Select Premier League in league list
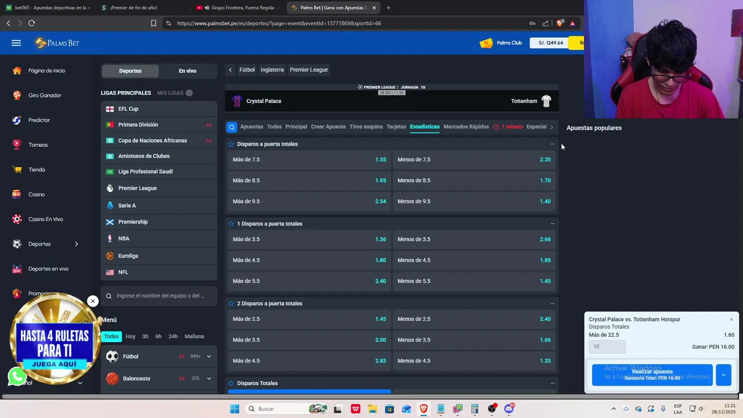743x418 pixels. pos(158,188)
